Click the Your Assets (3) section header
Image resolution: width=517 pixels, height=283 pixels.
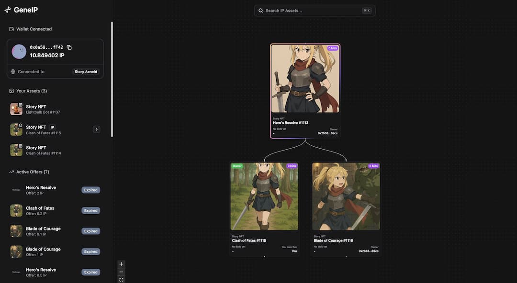pyautogui.click(x=32, y=91)
